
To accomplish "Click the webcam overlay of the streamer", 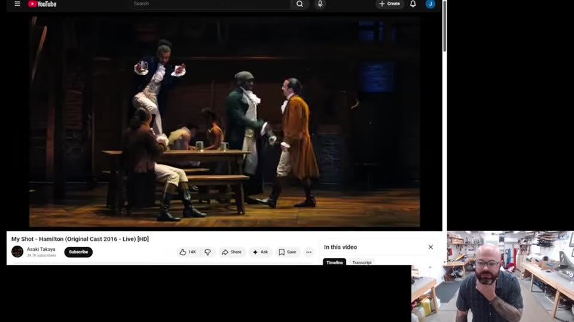I will [493, 276].
